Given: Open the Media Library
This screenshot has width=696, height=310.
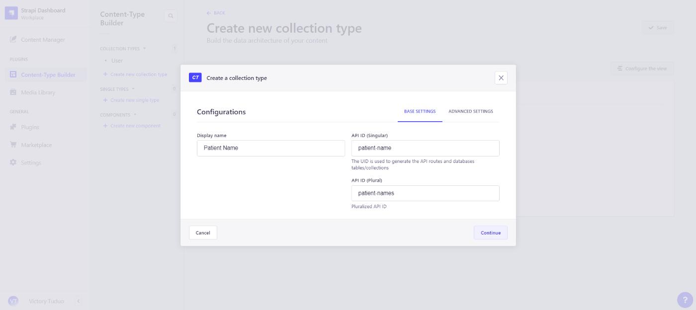Looking at the screenshot, I should [12, 92].
